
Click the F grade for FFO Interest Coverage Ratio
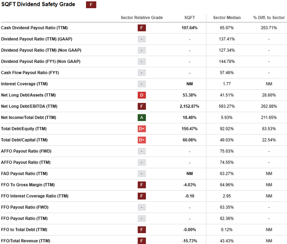point(142,196)
